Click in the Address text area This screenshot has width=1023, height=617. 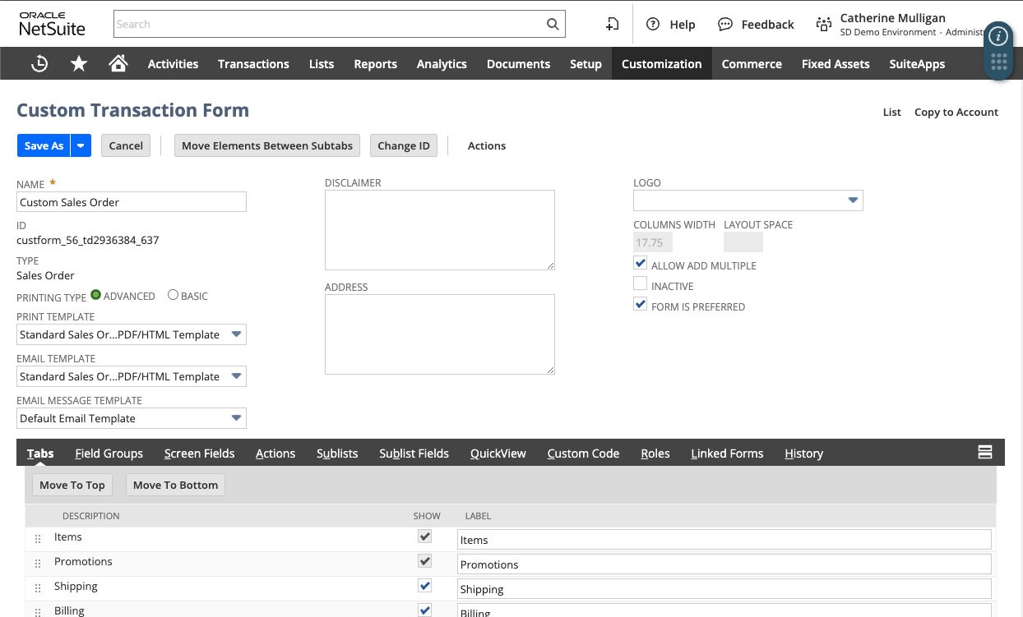tap(440, 334)
